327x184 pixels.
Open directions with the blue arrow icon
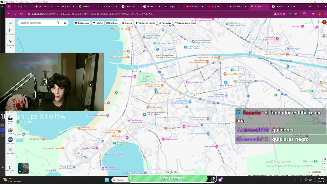[65, 23]
